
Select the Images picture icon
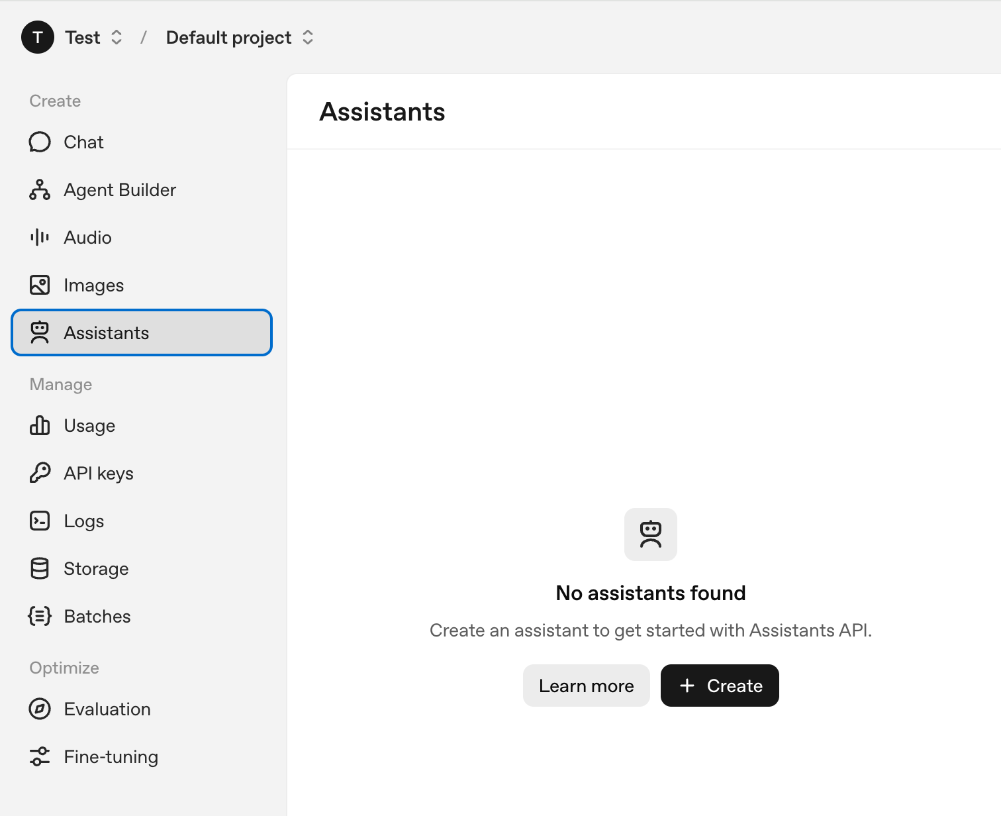(40, 285)
